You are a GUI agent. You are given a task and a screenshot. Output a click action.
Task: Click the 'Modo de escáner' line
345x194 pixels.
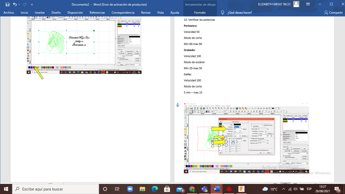coord(194,62)
